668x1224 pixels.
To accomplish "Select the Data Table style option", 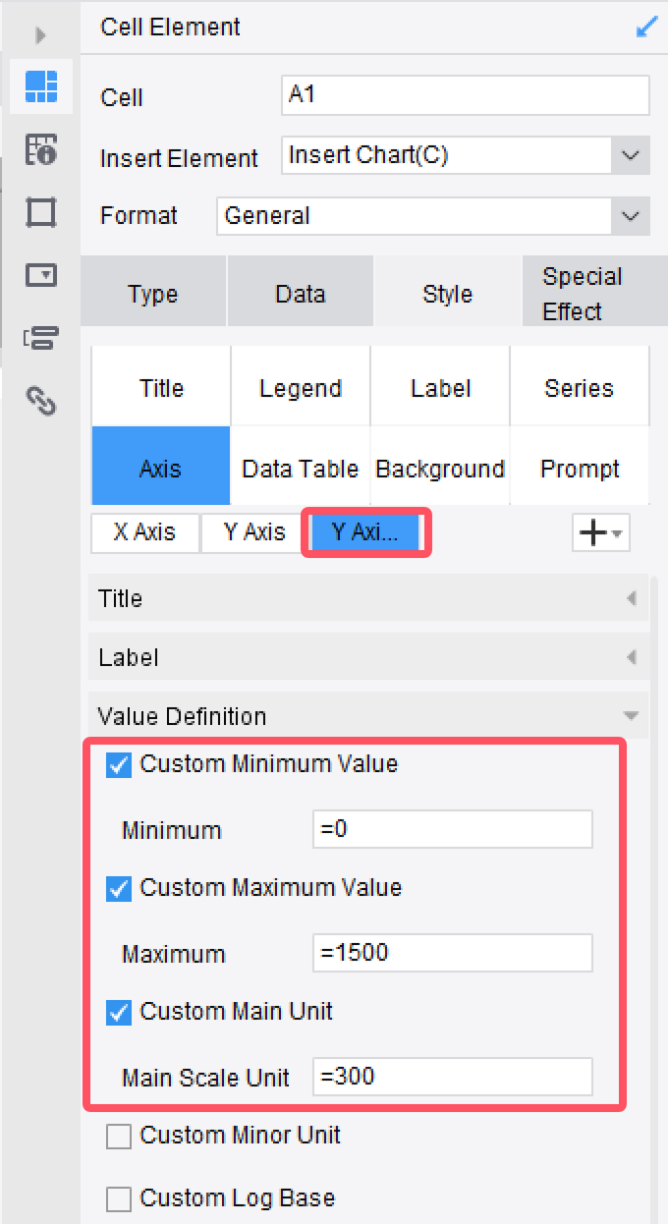I will pos(301,466).
